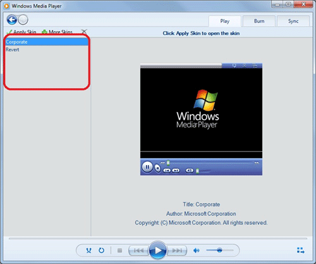This screenshot has height=264, width=316.
Task: Skip to the next track
Action: tap(177, 251)
